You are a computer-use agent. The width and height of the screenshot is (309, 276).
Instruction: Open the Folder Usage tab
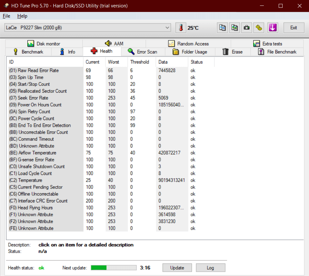(x=190, y=52)
